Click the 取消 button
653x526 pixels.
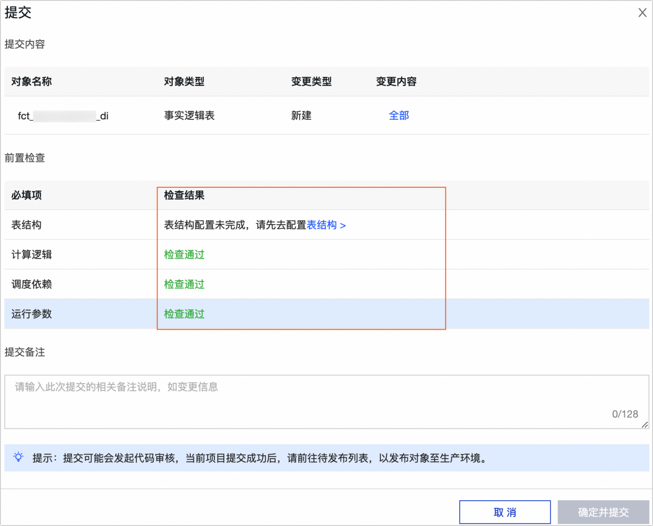click(505, 512)
